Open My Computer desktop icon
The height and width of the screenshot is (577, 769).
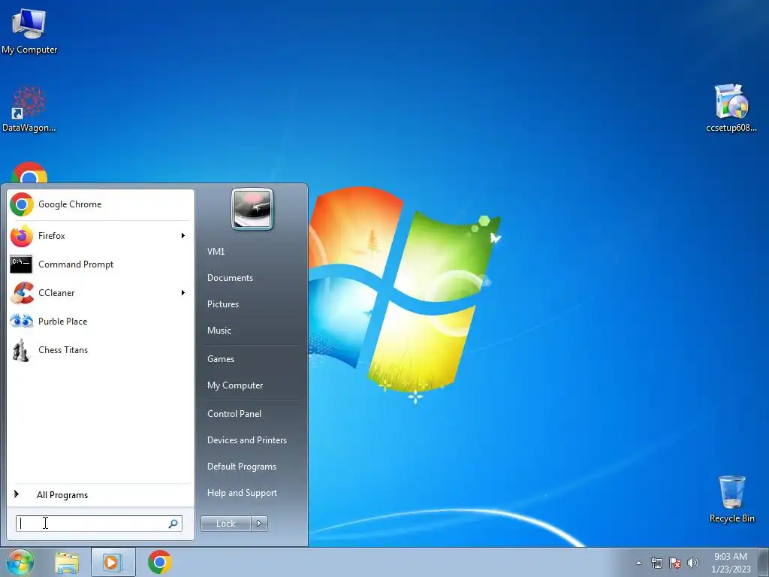[x=29, y=30]
